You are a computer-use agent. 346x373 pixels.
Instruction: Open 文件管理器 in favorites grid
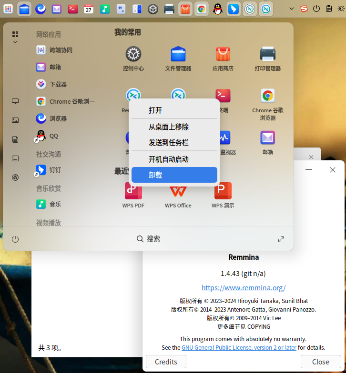coord(178,59)
